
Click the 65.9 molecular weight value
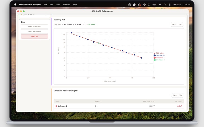[x=180, y=106]
